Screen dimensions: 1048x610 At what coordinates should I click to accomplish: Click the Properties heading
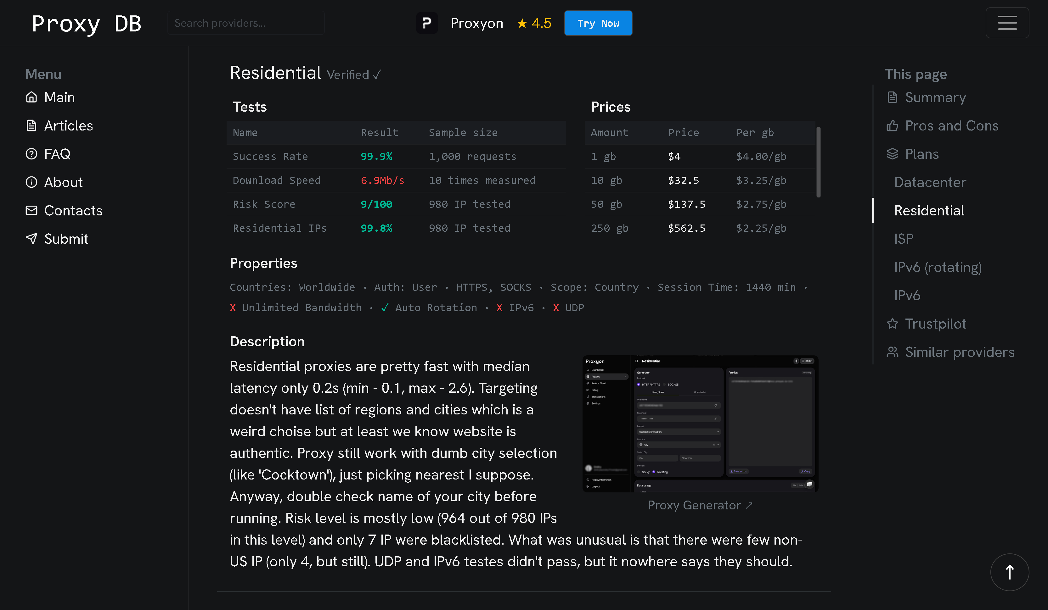(263, 263)
